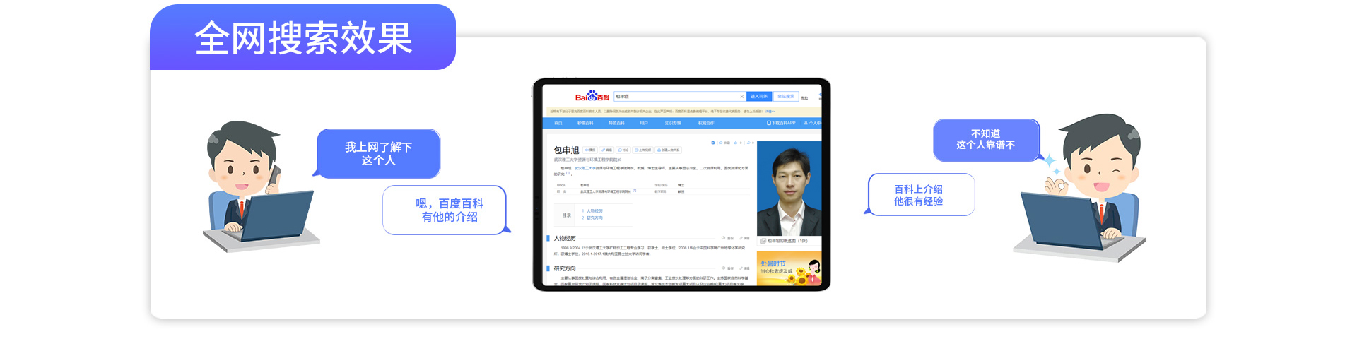Image resolution: width=1357 pixels, height=339 pixels.
Task: Open the 用户 navigation menu
Action: click(x=644, y=123)
